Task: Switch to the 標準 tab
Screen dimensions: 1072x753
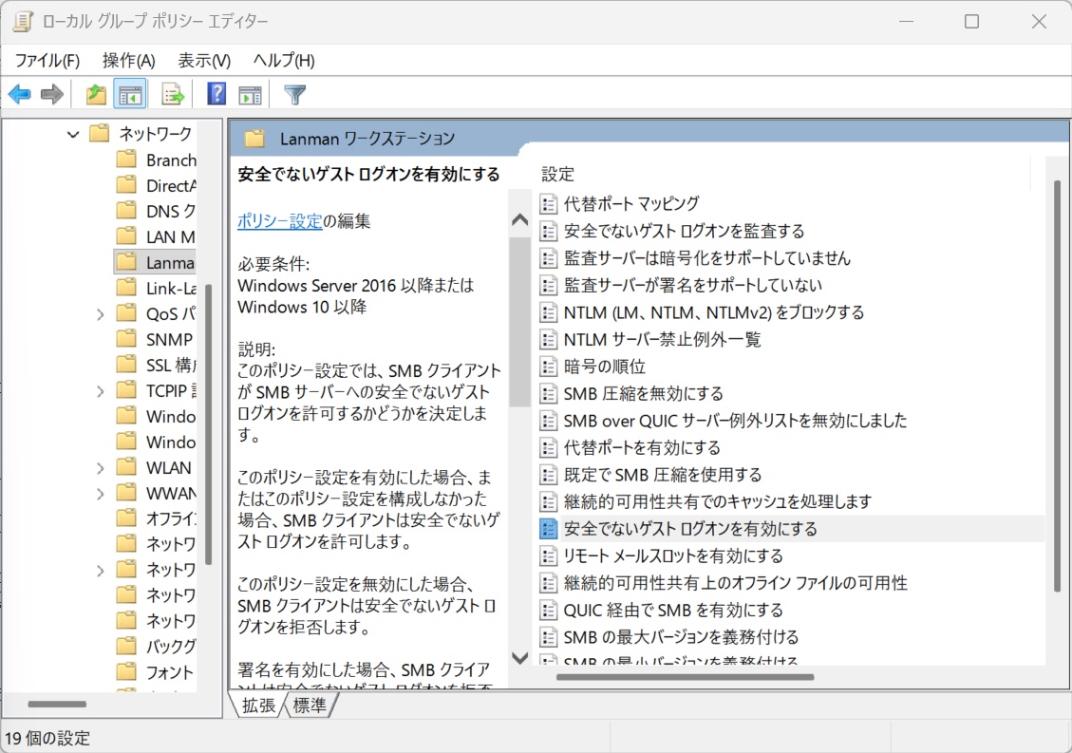Action: (x=310, y=706)
